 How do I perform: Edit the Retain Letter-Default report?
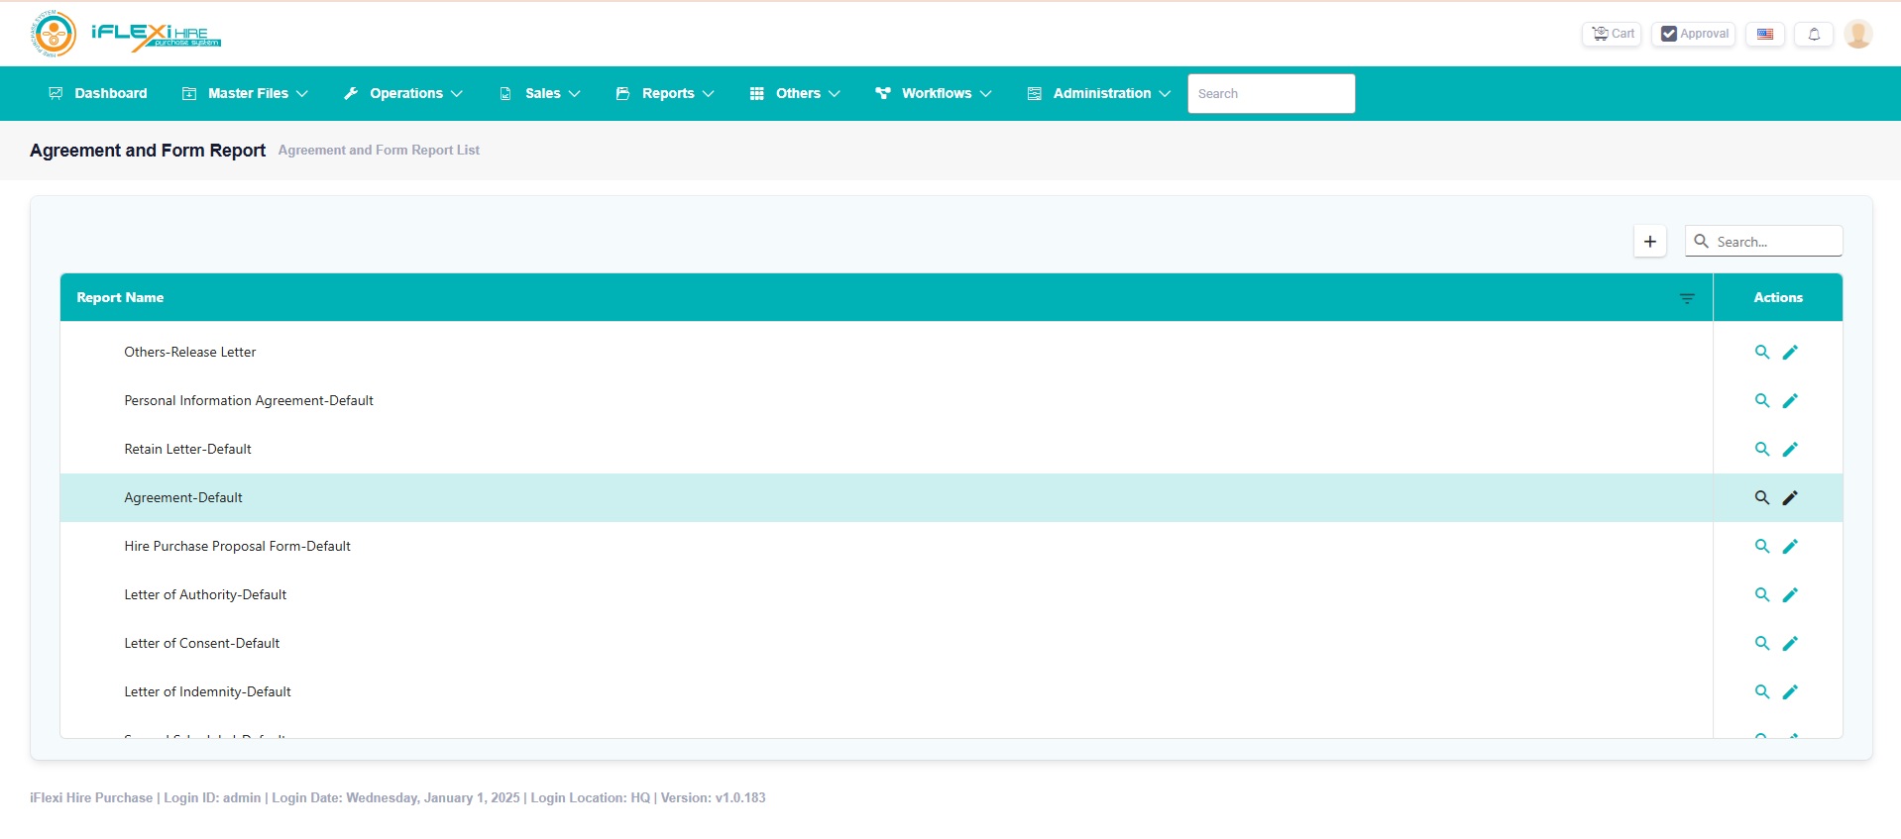click(1790, 450)
